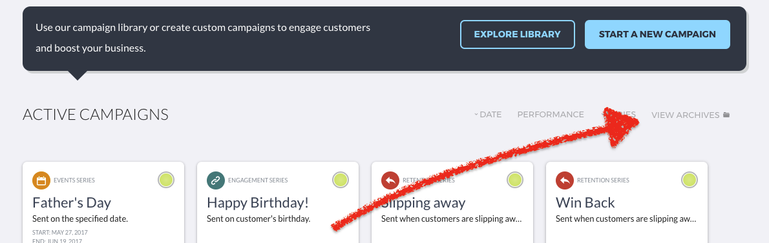Viewport: 769px width, 243px height.
Task: Sort campaigns by Performance
Action: 551,115
